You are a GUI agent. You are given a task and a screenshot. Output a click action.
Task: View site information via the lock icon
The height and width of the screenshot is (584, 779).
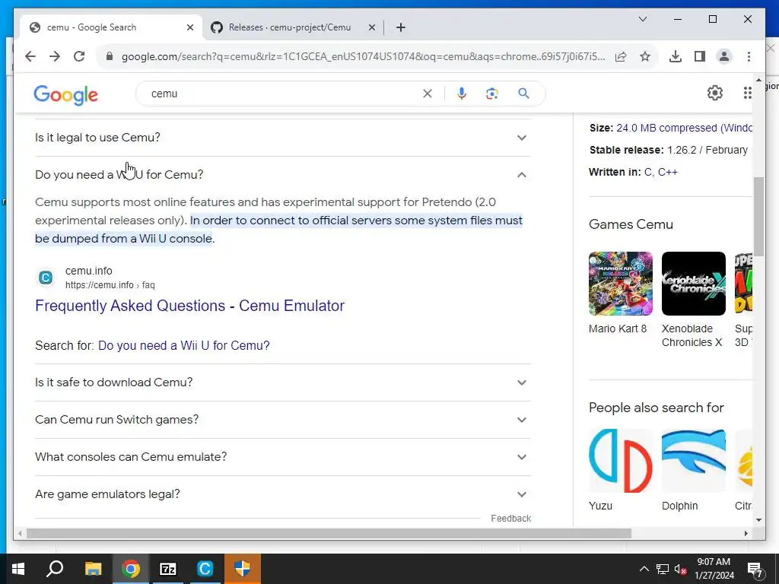[x=110, y=56]
